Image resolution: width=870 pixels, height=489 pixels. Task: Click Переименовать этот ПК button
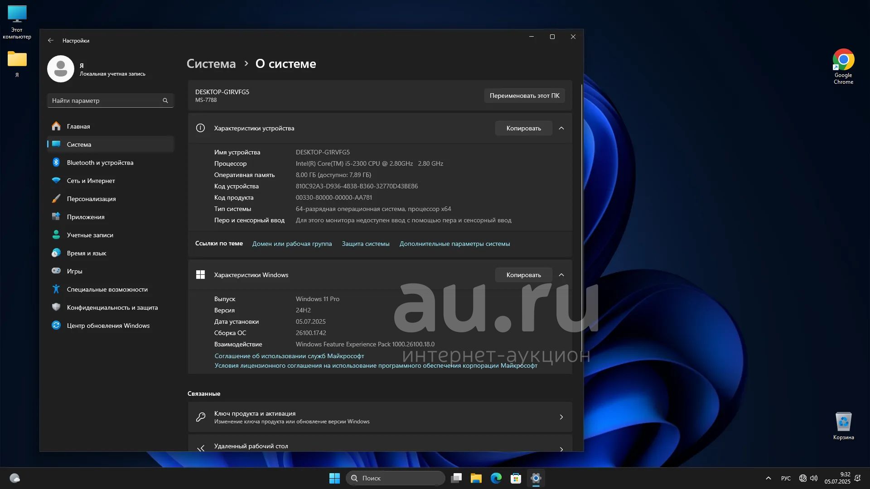524,96
